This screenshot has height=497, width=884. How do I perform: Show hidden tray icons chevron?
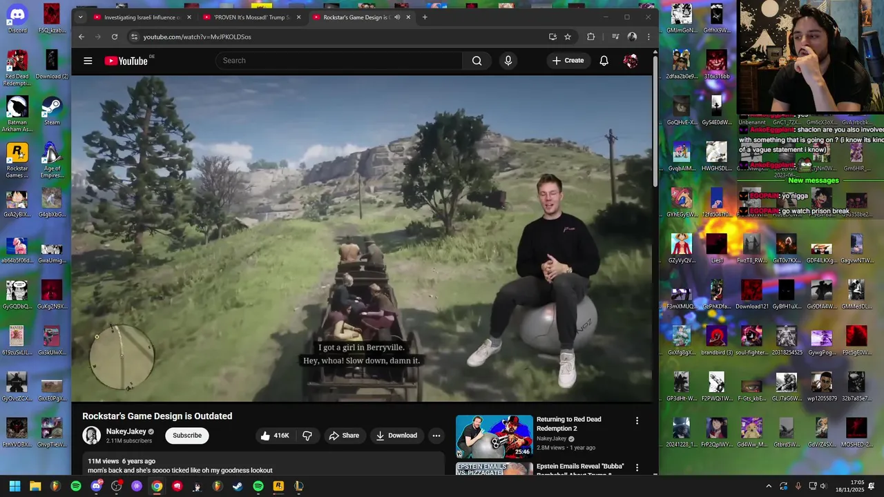pos(769,486)
